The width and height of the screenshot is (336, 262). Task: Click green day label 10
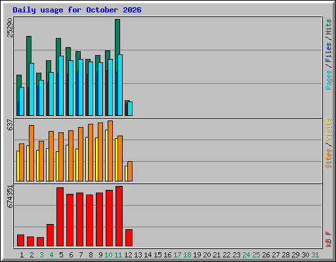(x=108, y=255)
